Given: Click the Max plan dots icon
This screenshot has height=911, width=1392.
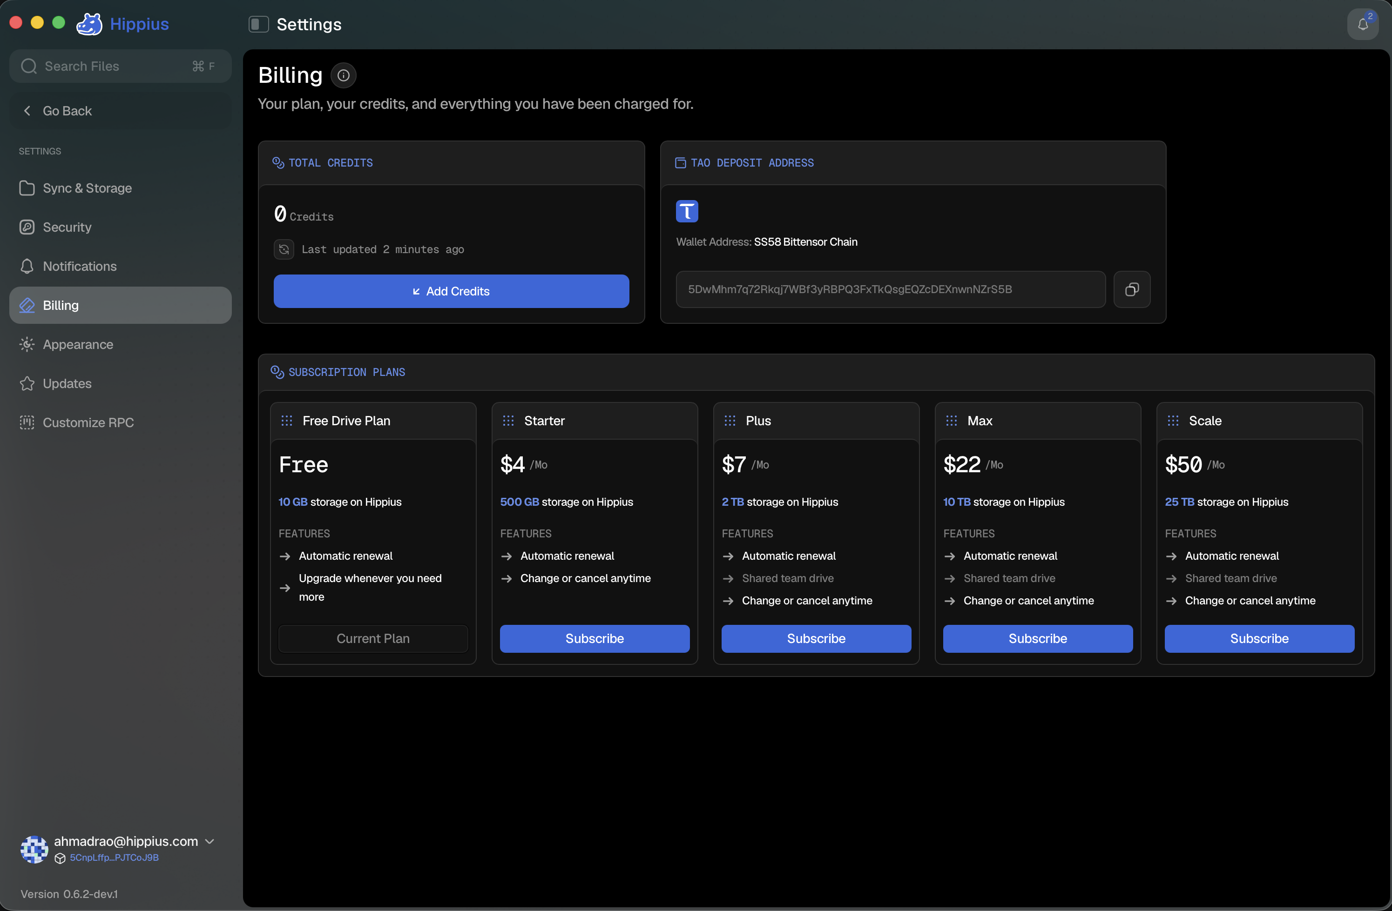Looking at the screenshot, I should click(952, 421).
